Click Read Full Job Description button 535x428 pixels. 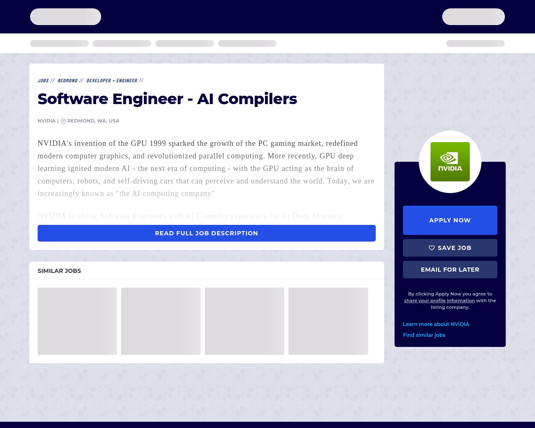pyautogui.click(x=206, y=233)
